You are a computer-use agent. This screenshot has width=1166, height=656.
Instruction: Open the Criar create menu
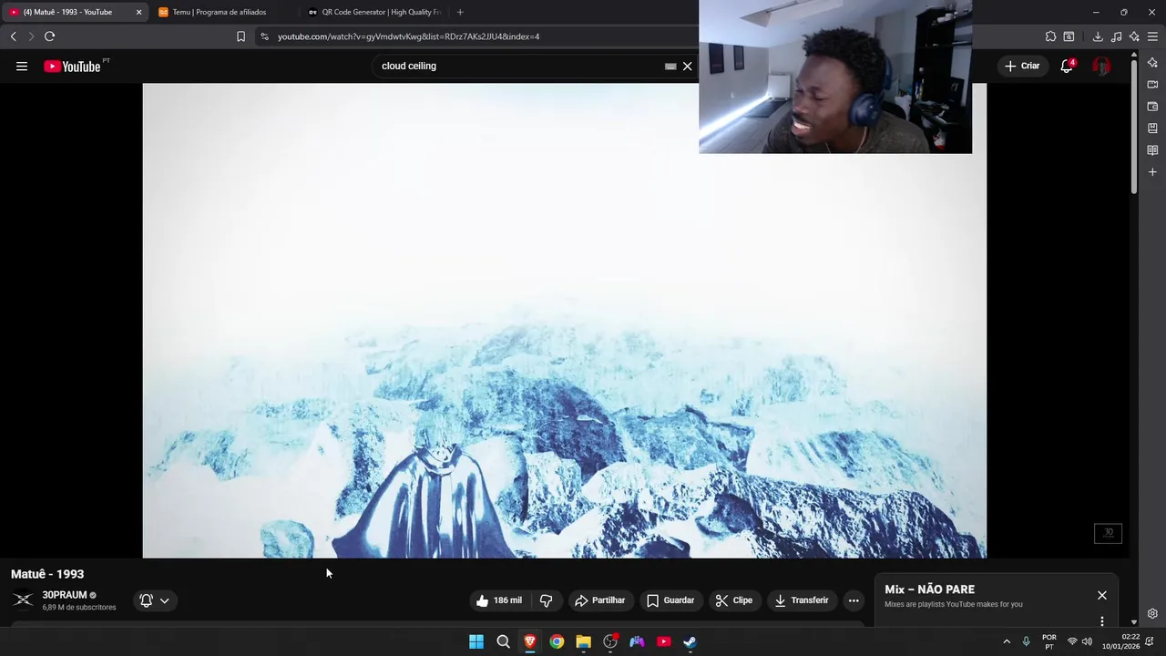[x=1022, y=66]
